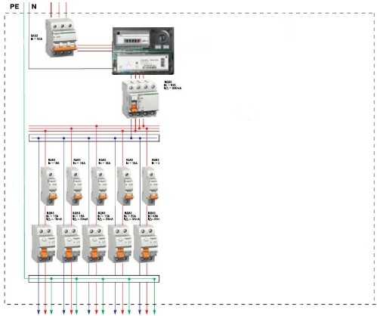377x316 pixels.
Task: Click the N label at top
Action: 34,6
